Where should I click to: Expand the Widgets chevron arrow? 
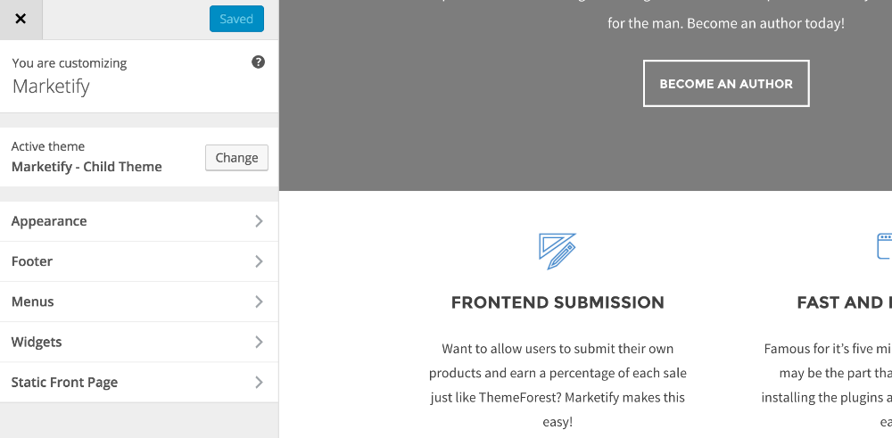(259, 343)
